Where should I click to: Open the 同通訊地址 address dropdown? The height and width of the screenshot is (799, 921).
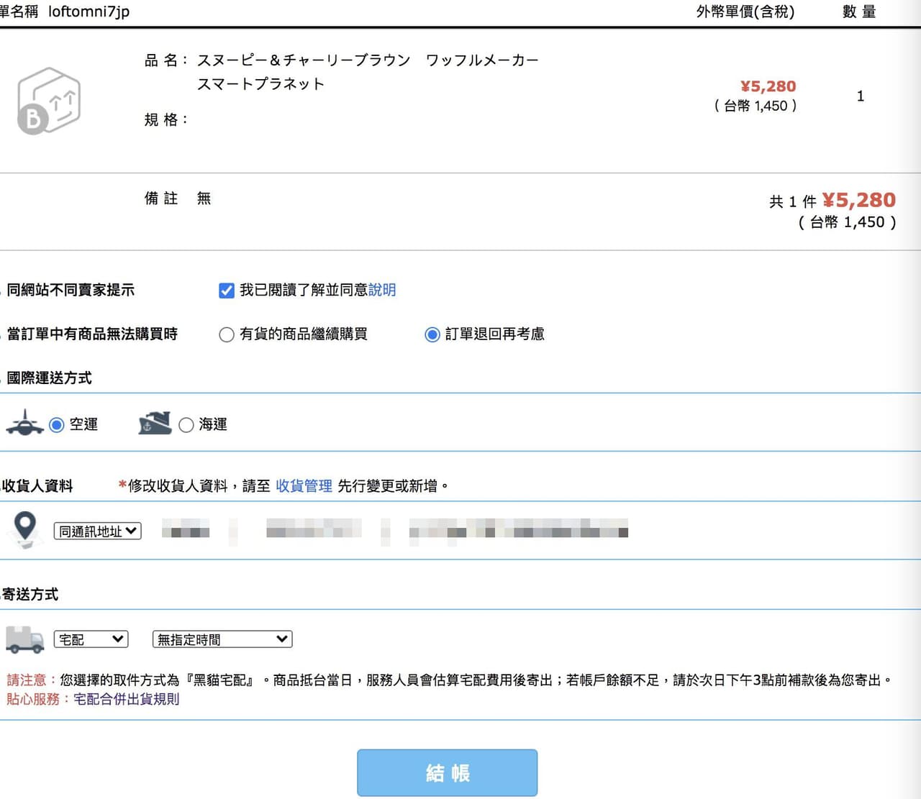pos(98,531)
